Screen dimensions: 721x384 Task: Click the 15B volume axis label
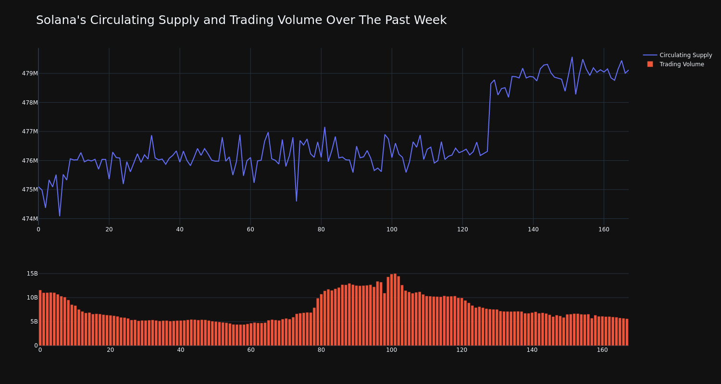click(x=32, y=274)
